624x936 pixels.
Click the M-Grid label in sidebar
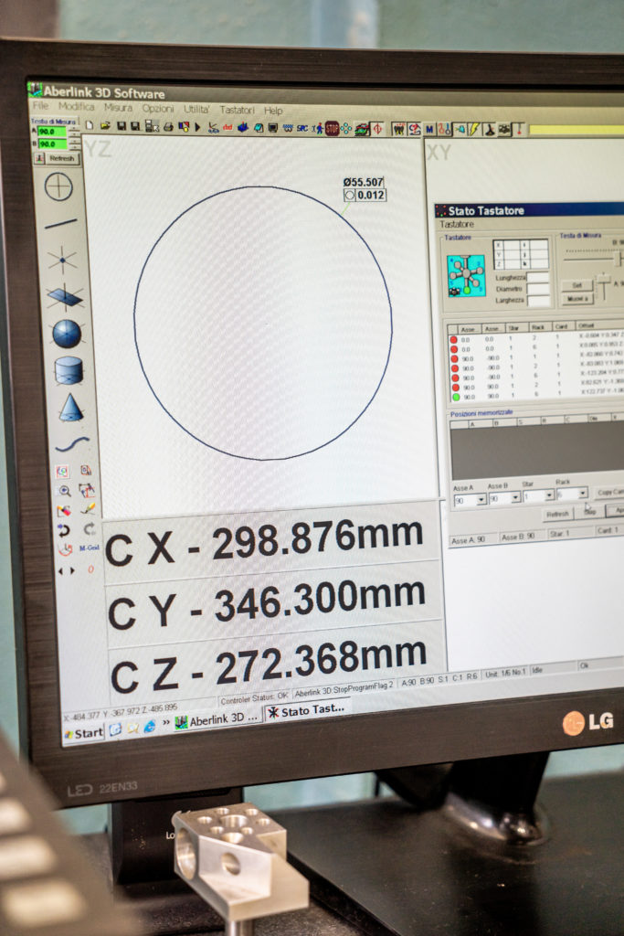[x=90, y=548]
